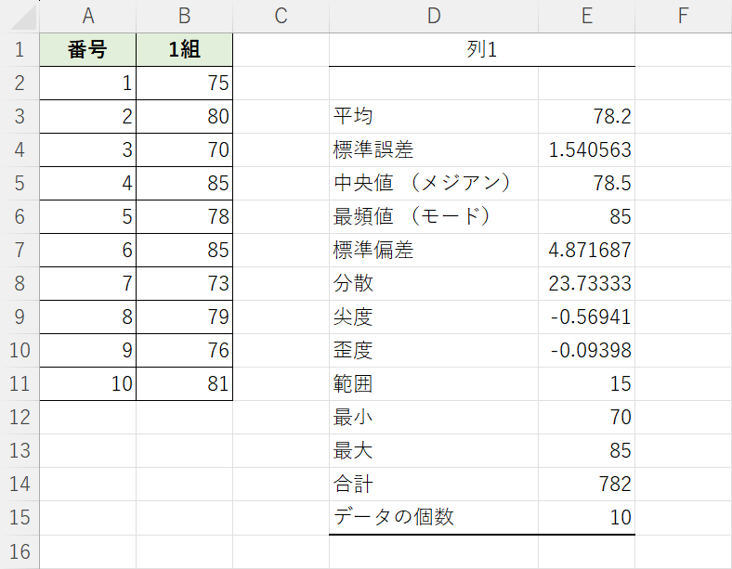The height and width of the screenshot is (569, 732).
Task: Select the 標準偏差 value 4.871687
Action: click(587, 250)
